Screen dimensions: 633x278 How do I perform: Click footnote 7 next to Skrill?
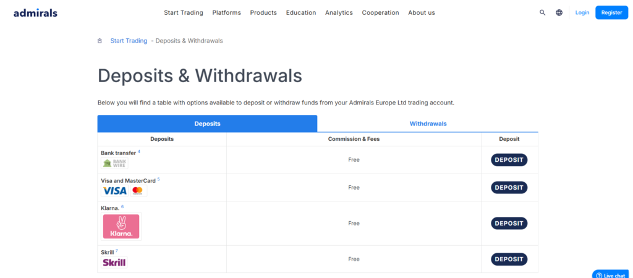click(x=117, y=251)
